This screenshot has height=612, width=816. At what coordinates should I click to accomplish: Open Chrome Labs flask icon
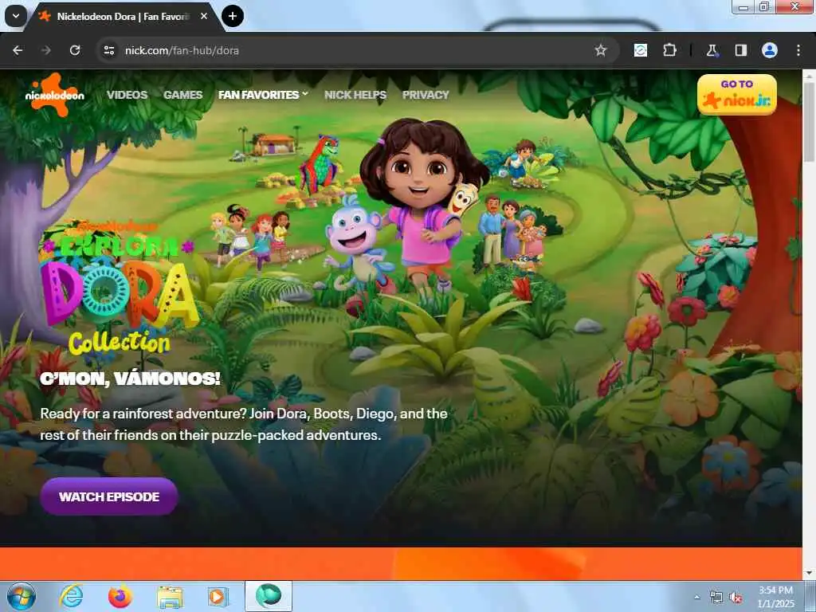pos(712,50)
